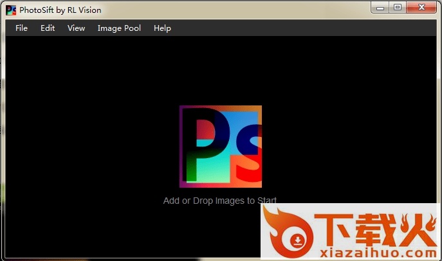Click the large Ps logo in center

[x=221, y=147]
